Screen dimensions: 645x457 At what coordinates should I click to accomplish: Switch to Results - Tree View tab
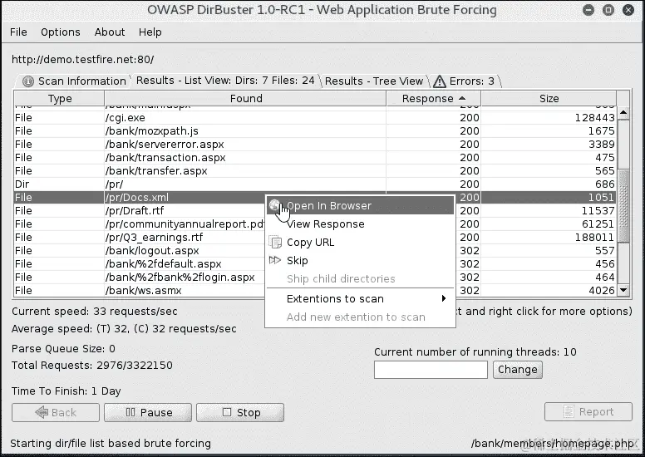tap(373, 81)
